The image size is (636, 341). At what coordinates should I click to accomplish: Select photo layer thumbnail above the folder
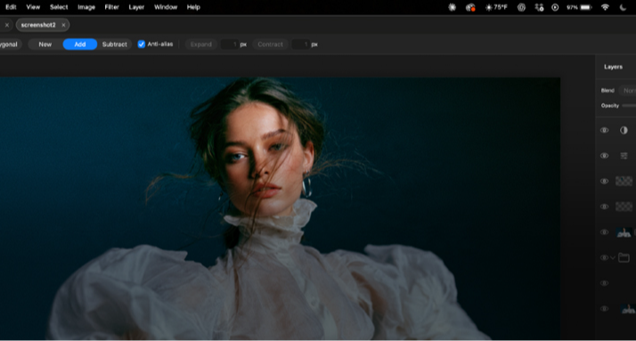point(624,232)
